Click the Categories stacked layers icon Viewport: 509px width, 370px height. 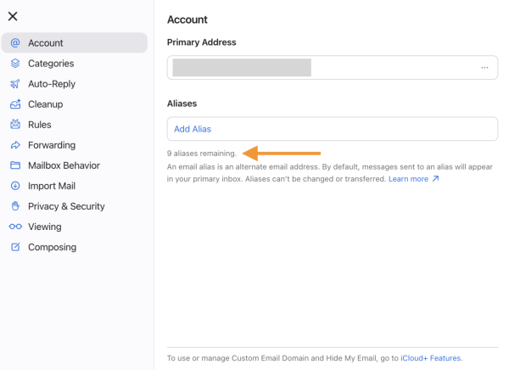15,64
